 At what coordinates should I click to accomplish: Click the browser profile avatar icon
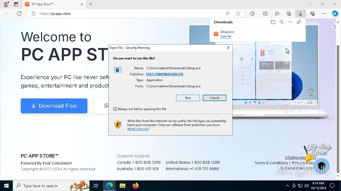[6, 4]
